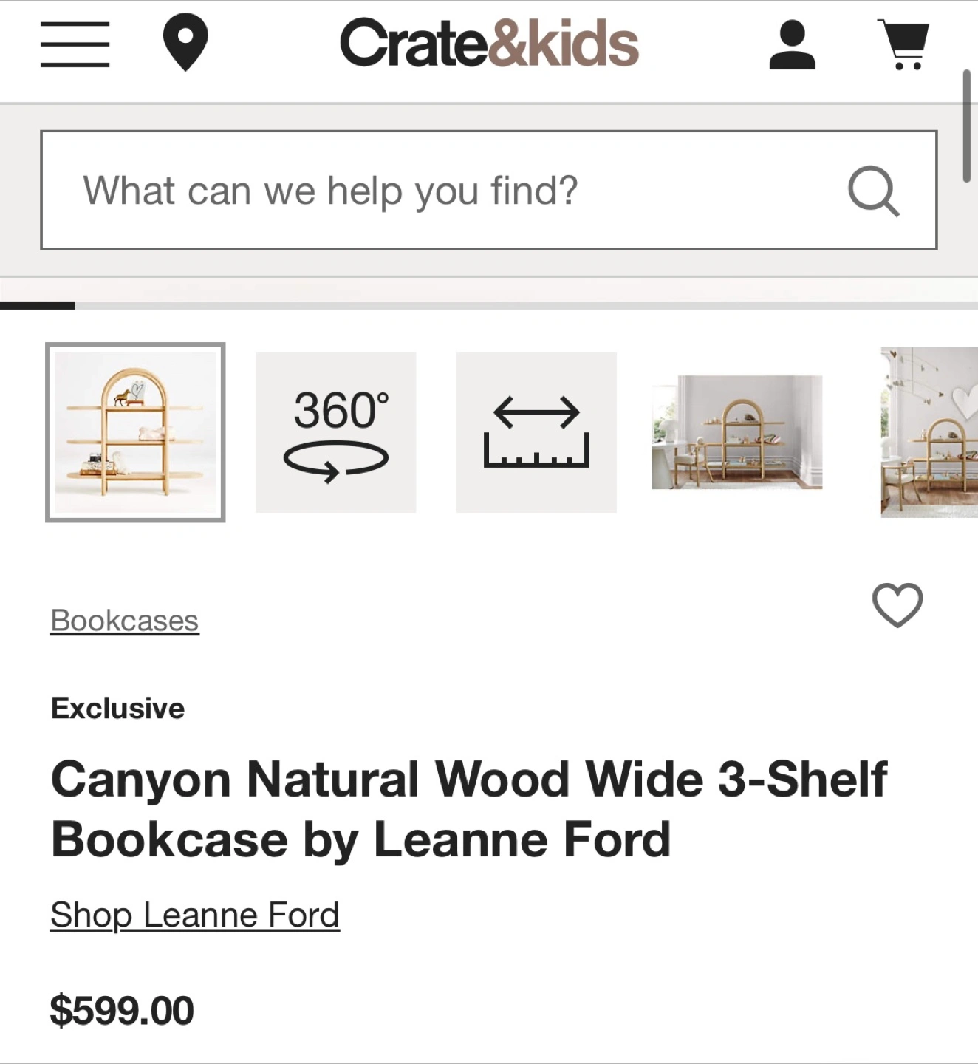Select the room scene thumbnail with gray wall
The height and width of the screenshot is (1064, 978).
tap(736, 432)
